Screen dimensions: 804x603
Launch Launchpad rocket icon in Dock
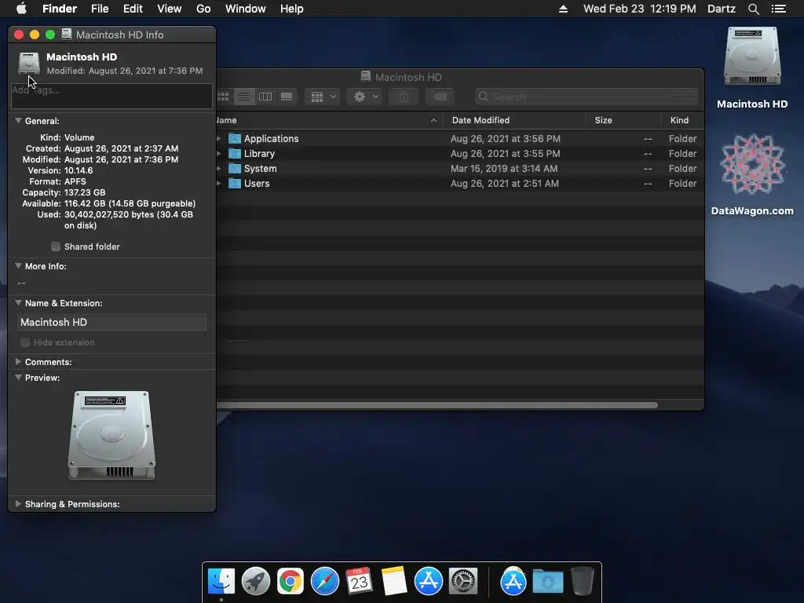click(255, 582)
